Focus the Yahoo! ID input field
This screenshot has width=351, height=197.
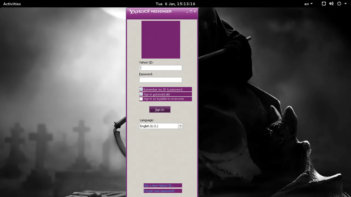coord(161,68)
